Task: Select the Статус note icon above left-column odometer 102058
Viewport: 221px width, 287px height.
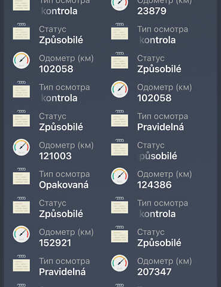Action: [22, 31]
